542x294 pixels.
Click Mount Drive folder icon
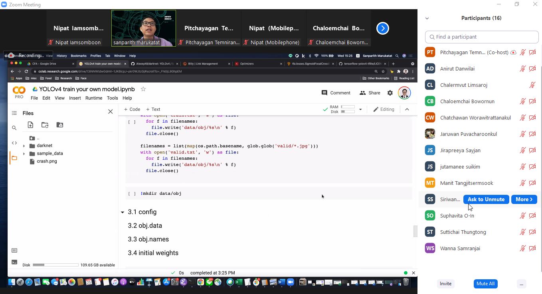[x=60, y=125]
